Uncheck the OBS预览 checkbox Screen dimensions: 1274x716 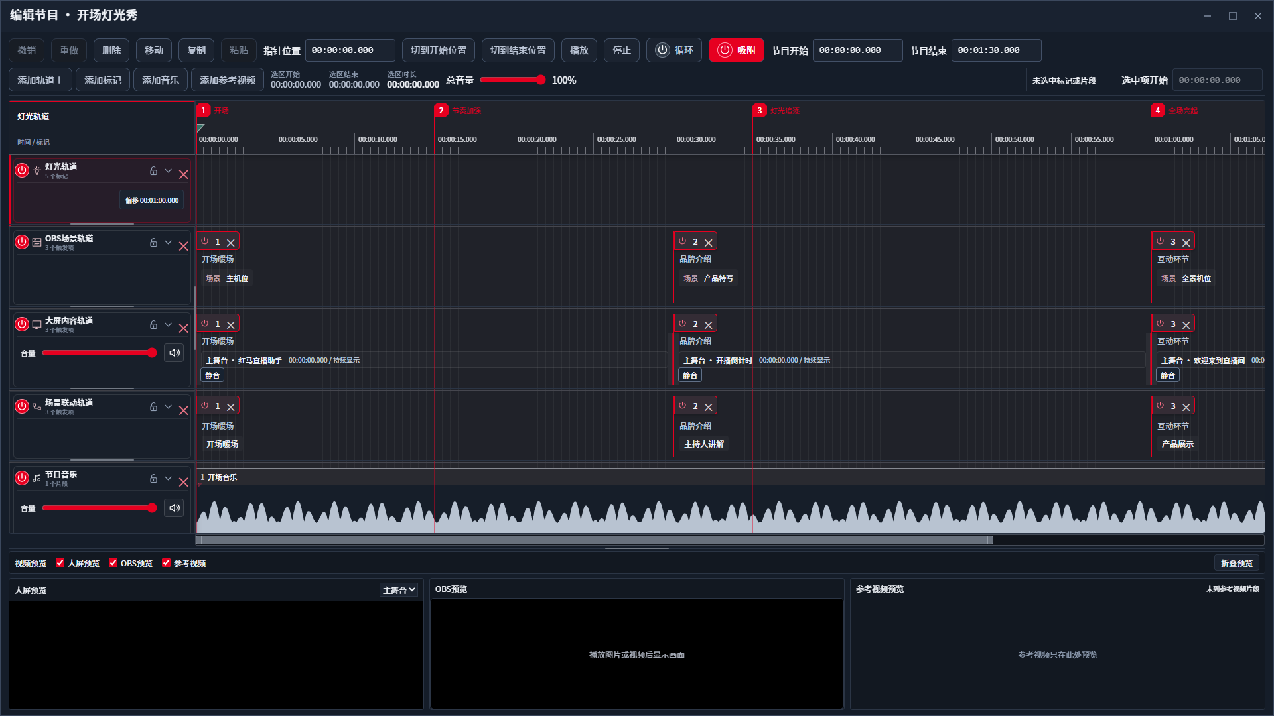[x=113, y=563]
